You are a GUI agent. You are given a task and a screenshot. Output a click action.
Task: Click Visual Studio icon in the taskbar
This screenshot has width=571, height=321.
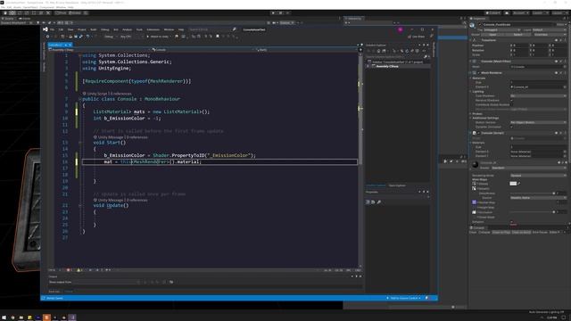(x=72, y=317)
